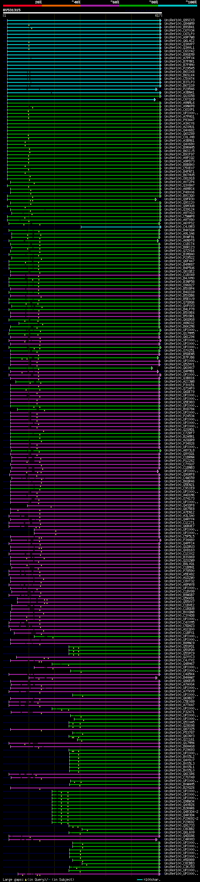Select UniRef100_C5X4T4 label

(x=179, y=79)
